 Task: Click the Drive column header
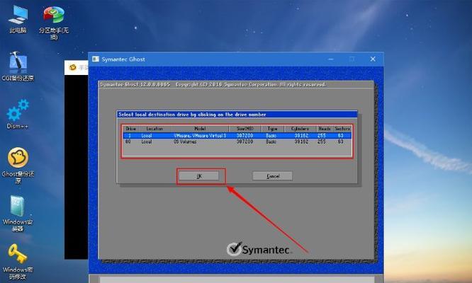tap(130, 129)
